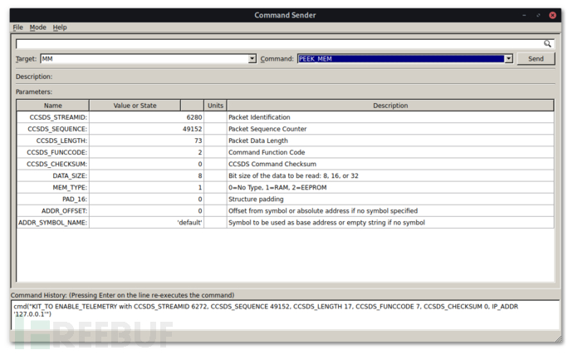Click the Send button

[x=536, y=58]
